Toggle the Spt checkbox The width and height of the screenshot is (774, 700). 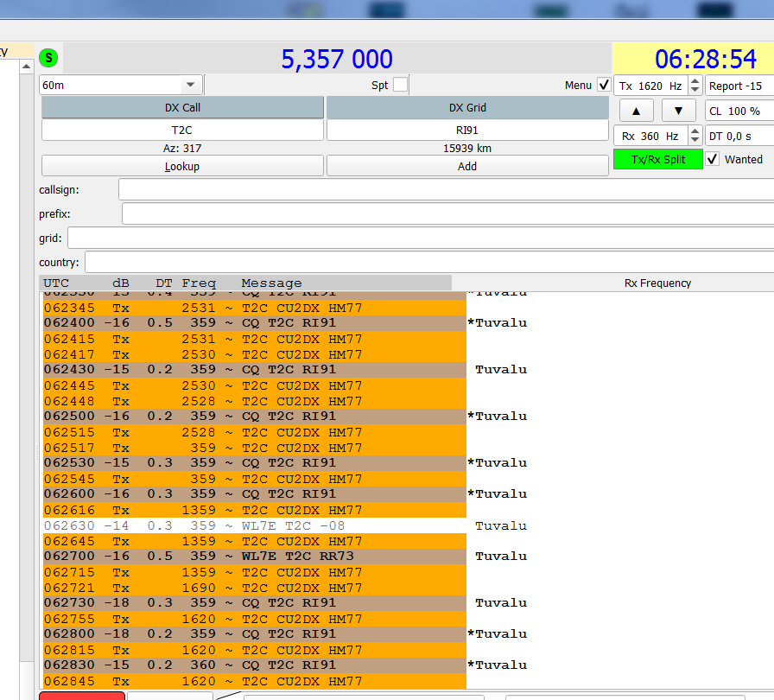[x=400, y=85]
